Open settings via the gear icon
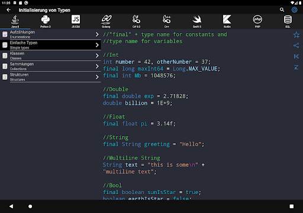The height and width of the screenshot is (213, 303). tap(294, 9)
